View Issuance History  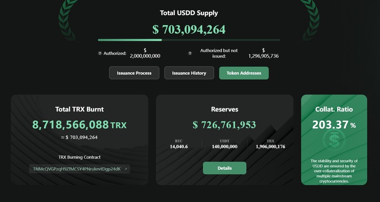pyautogui.click(x=189, y=73)
